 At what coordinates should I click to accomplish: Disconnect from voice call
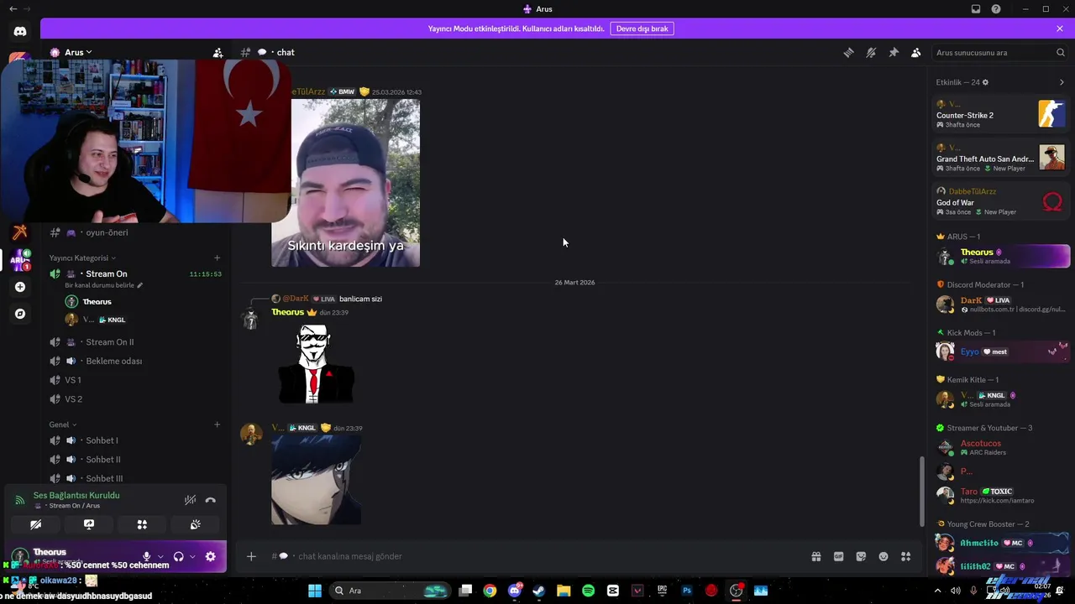coord(211,500)
